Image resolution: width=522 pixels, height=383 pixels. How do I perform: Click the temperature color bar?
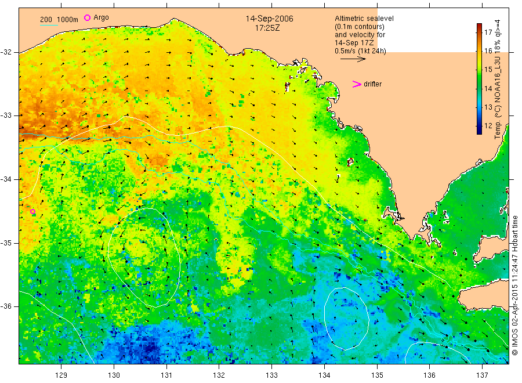[479, 79]
